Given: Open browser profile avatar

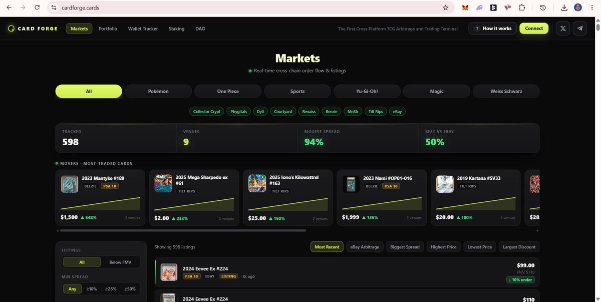Looking at the screenshot, I should tap(578, 8).
